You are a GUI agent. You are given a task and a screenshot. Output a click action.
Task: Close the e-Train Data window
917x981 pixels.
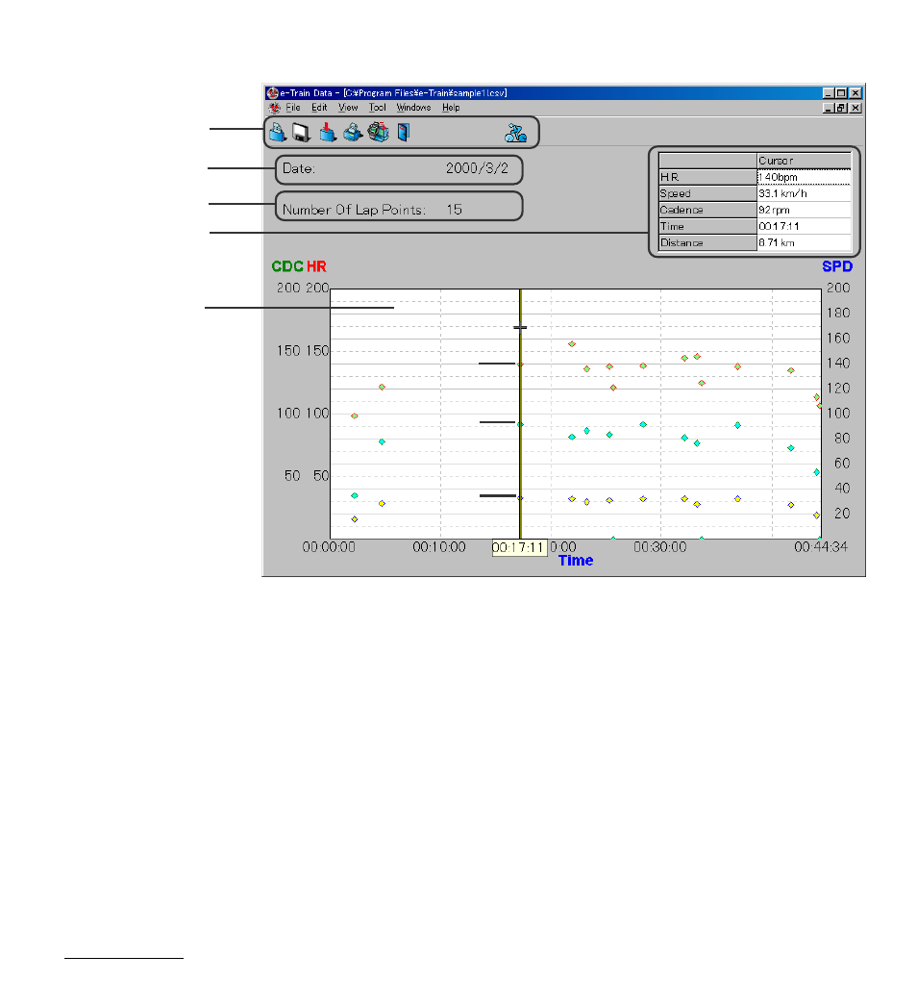tap(855, 93)
